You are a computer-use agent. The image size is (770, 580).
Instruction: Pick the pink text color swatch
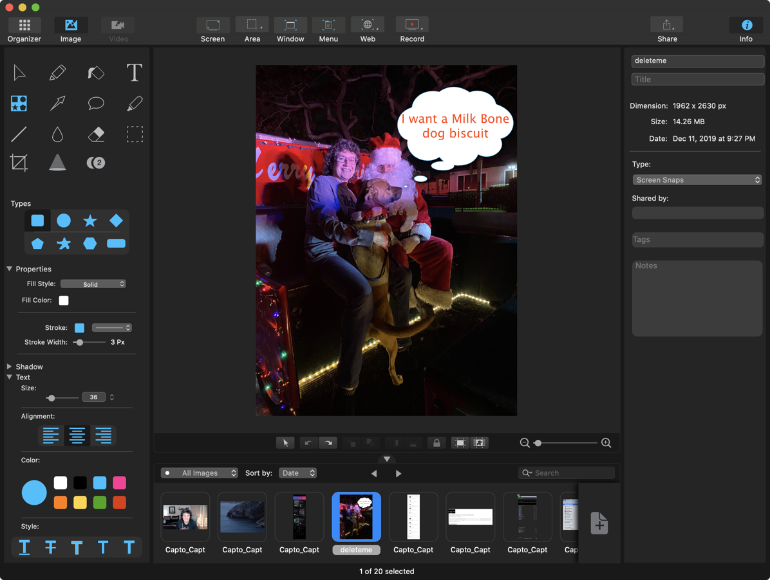[x=119, y=483]
